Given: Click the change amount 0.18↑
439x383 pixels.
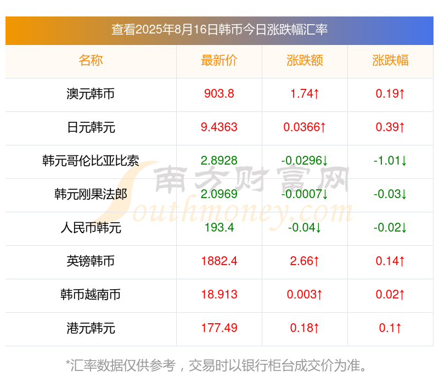Looking at the screenshot, I should click(305, 328).
